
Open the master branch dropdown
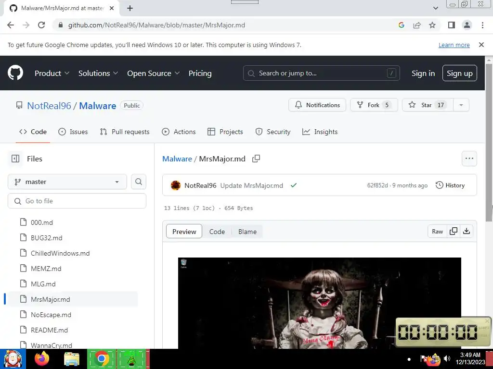(x=67, y=182)
